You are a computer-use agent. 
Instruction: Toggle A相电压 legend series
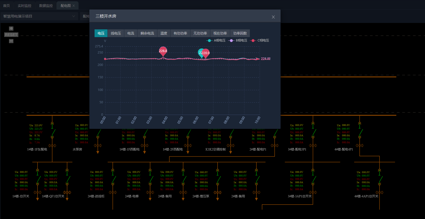(x=216, y=40)
